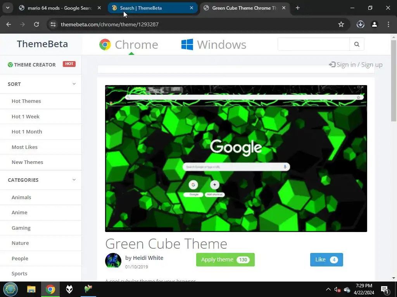This screenshot has width=397, height=297.
Task: Open the Theme Creator link
Action: [x=32, y=65]
